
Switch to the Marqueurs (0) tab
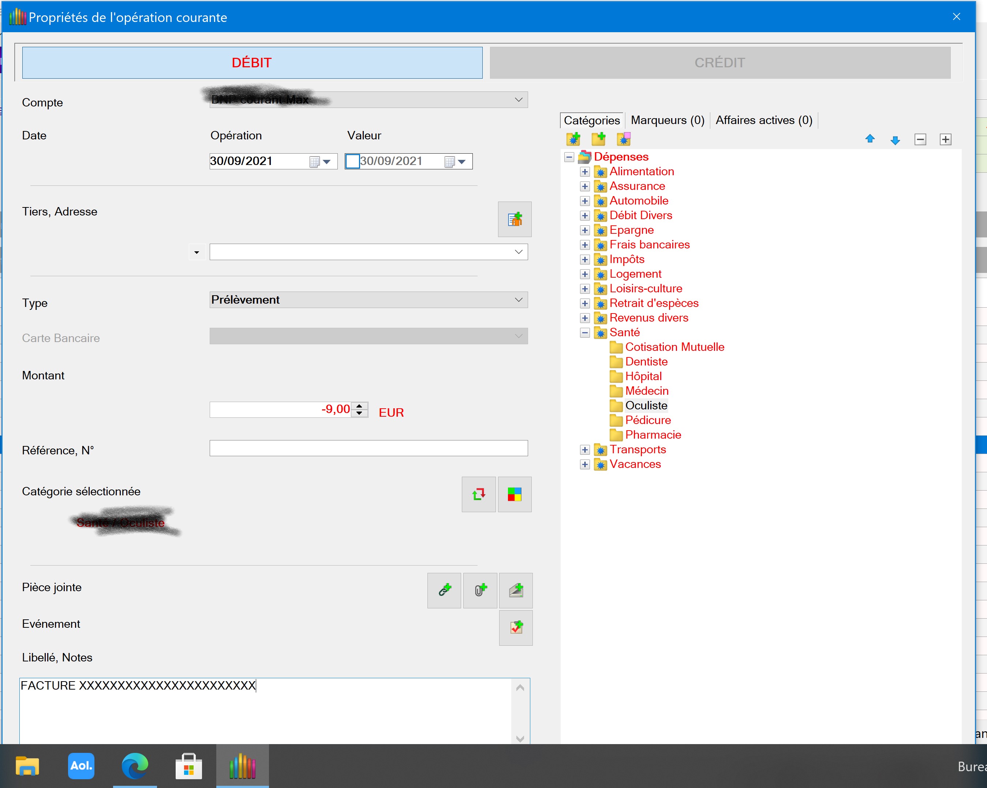coord(667,120)
